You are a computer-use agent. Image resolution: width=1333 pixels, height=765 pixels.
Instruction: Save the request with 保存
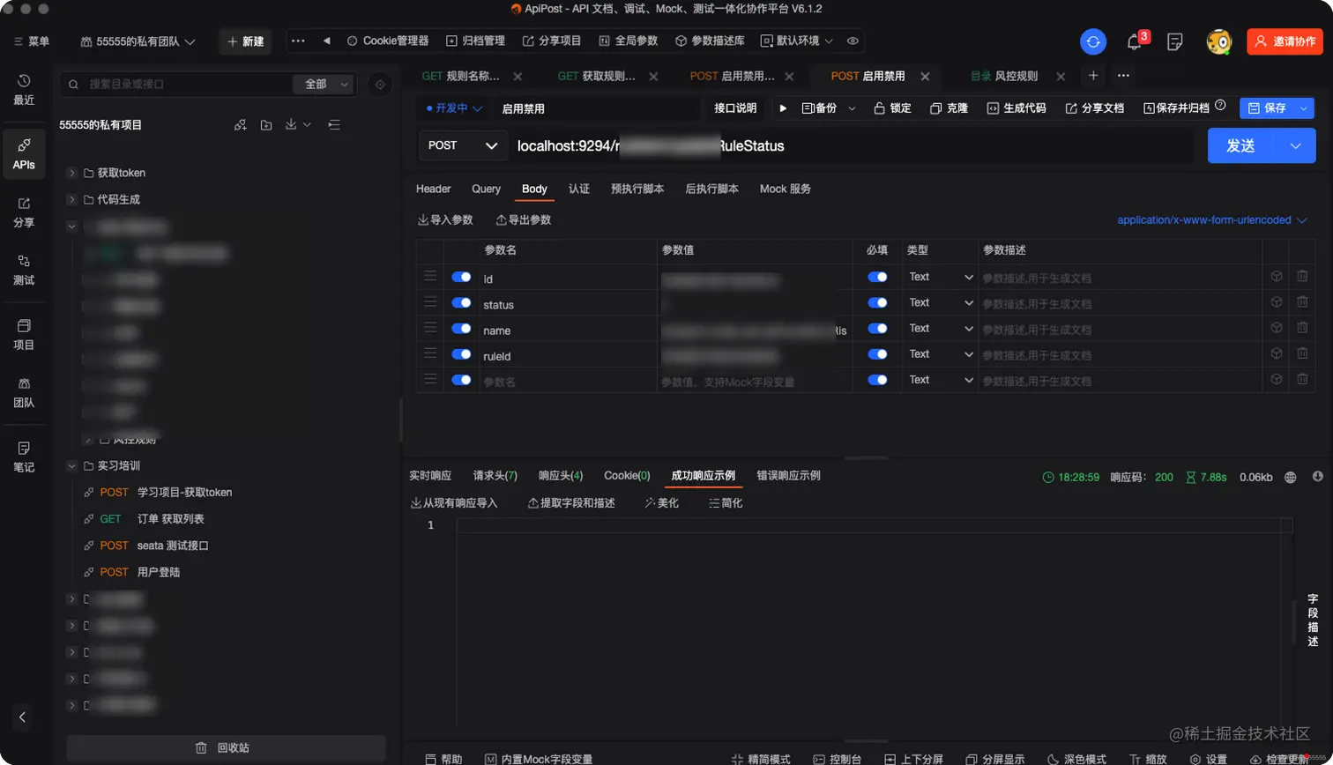click(x=1276, y=108)
